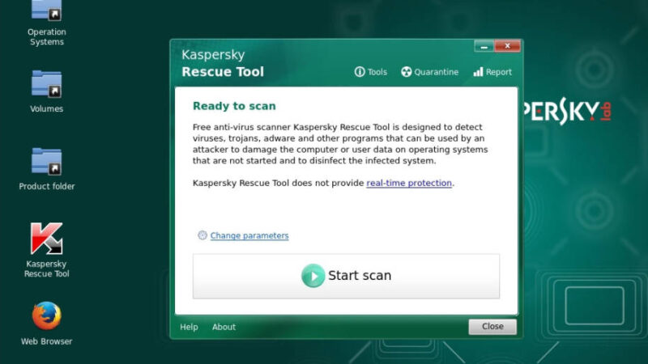Close the window using the red X

507,46
